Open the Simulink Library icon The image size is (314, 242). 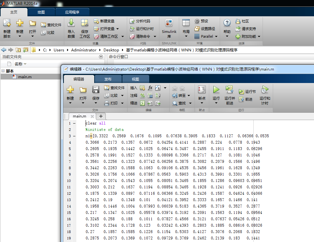(x=169, y=23)
